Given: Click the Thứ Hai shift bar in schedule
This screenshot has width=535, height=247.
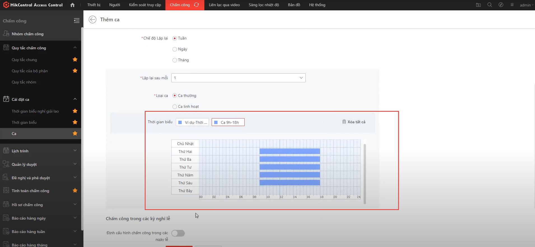Looking at the screenshot, I should (289, 152).
